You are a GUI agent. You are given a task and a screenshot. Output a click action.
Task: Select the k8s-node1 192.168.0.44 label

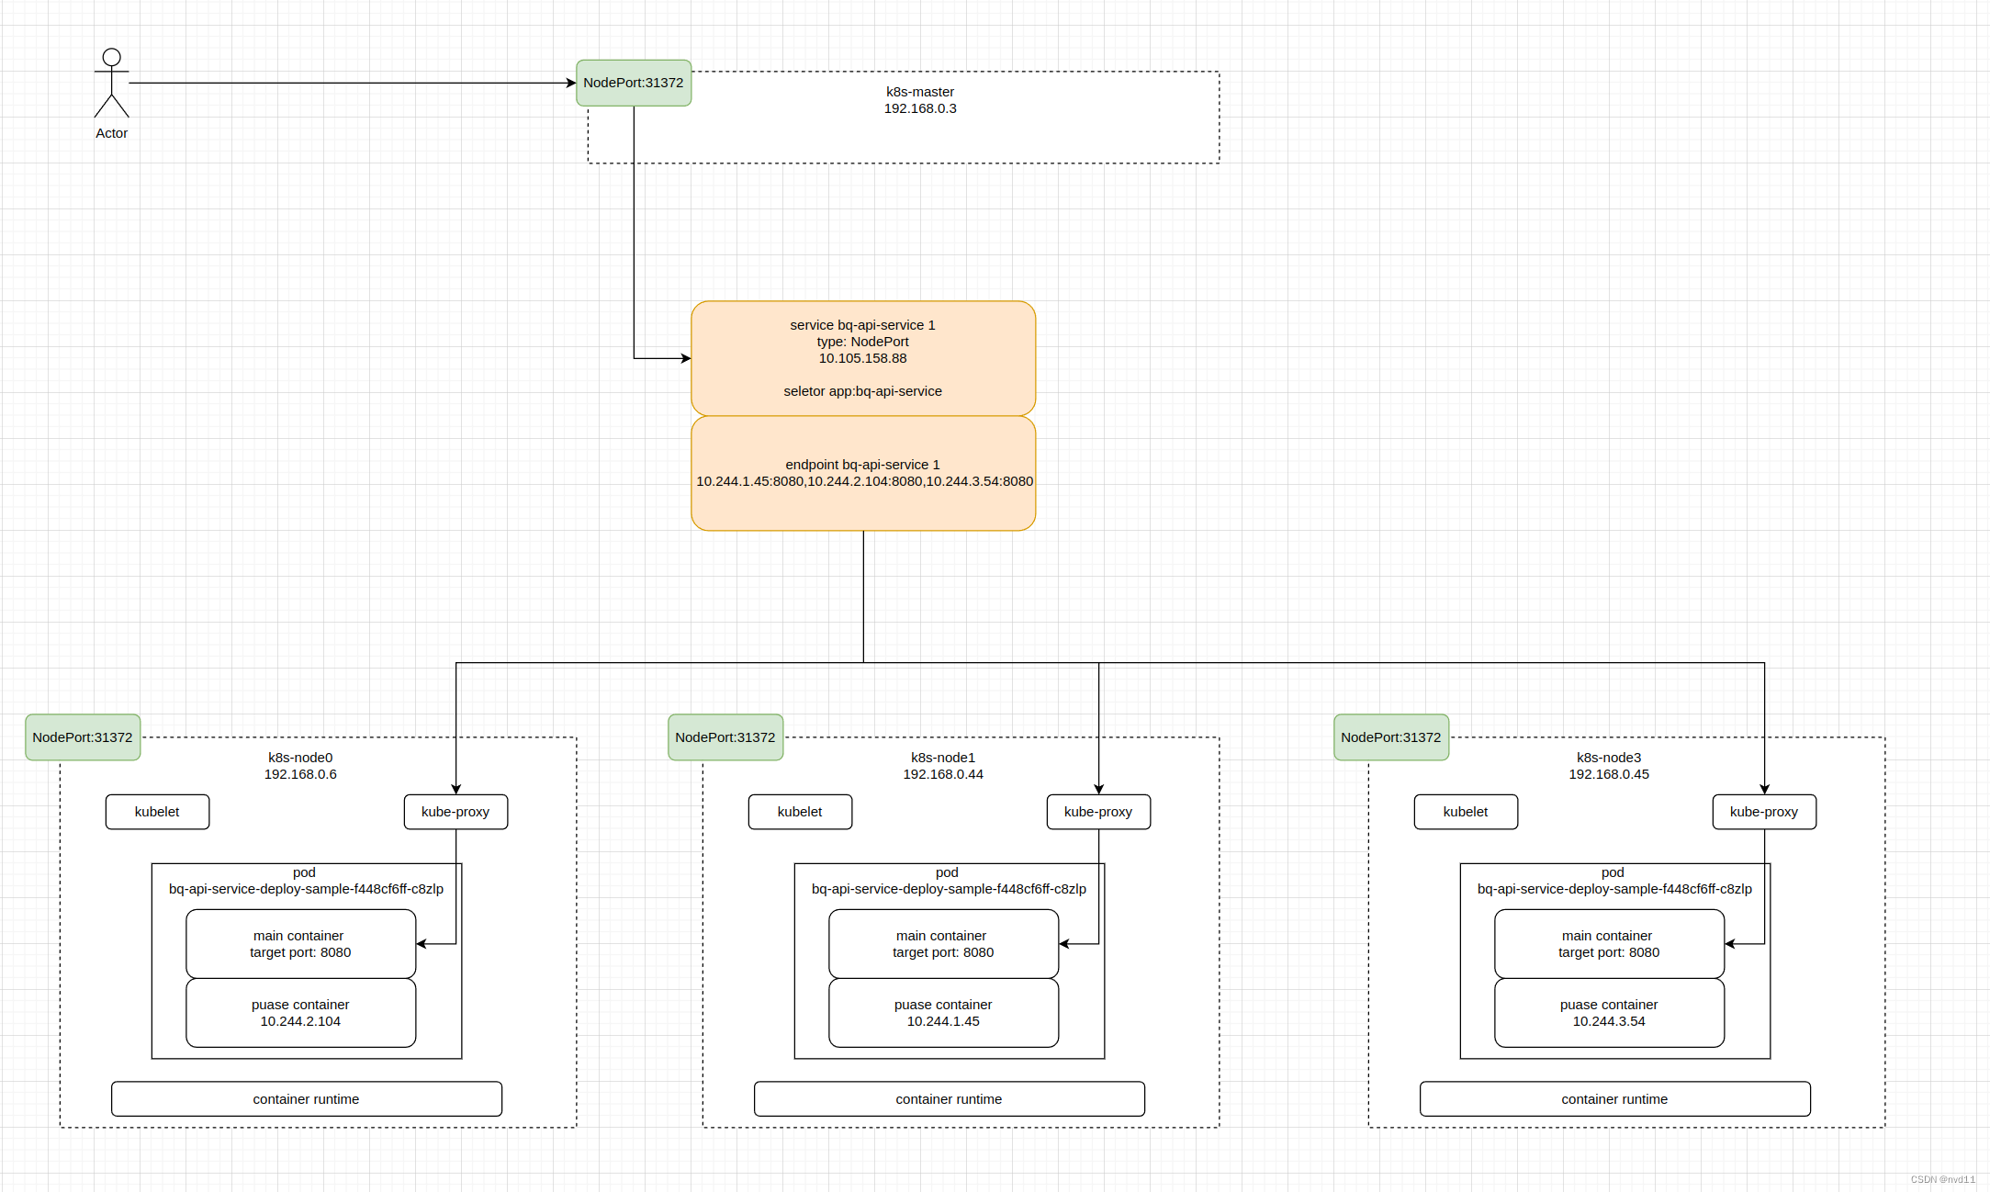pyautogui.click(x=943, y=766)
